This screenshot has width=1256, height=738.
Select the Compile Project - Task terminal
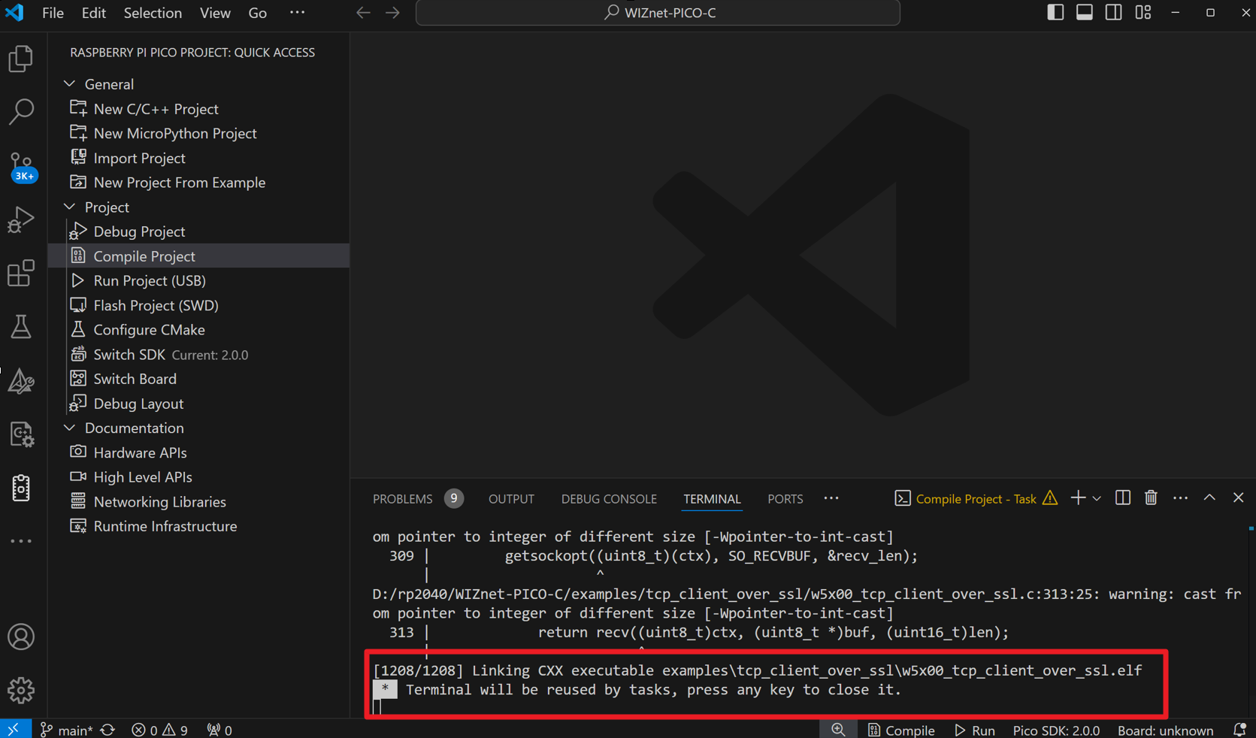976,499
